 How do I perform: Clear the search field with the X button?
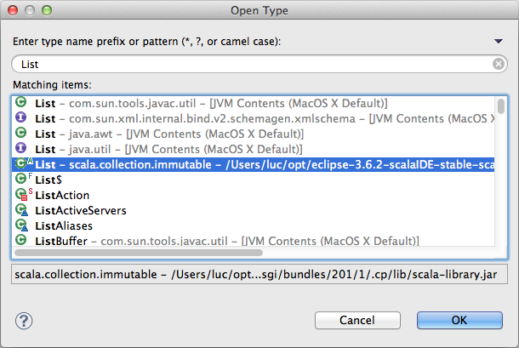point(499,64)
